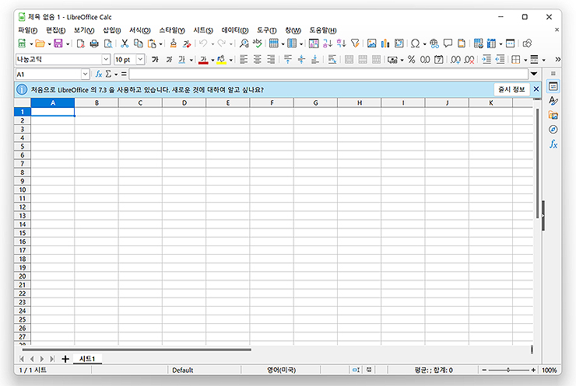Format as percent icon
576x386 pixels.
click(x=412, y=59)
